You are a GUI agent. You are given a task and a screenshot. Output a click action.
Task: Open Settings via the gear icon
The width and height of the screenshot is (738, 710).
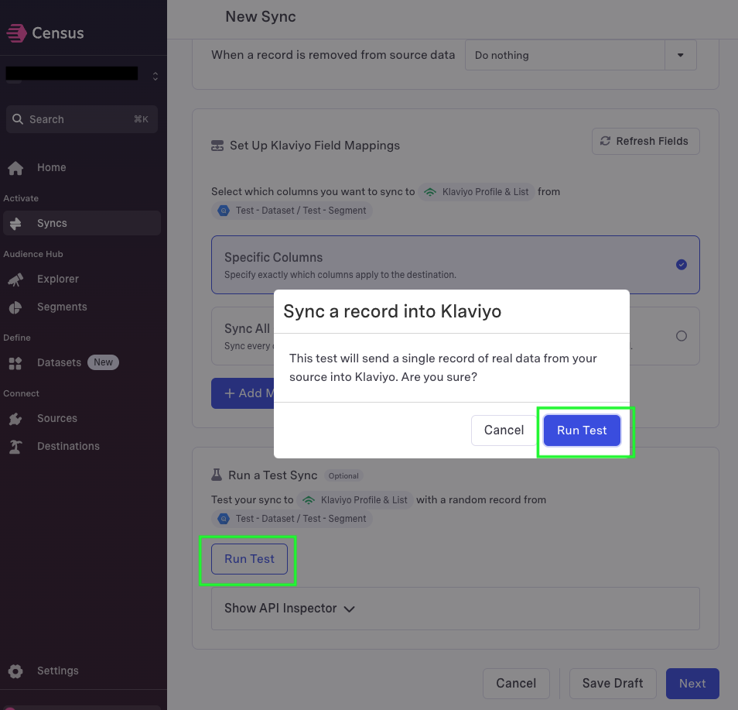tap(15, 671)
